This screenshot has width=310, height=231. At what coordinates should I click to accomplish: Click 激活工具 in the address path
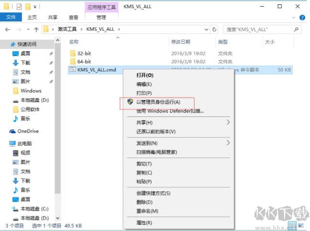coord(67,29)
